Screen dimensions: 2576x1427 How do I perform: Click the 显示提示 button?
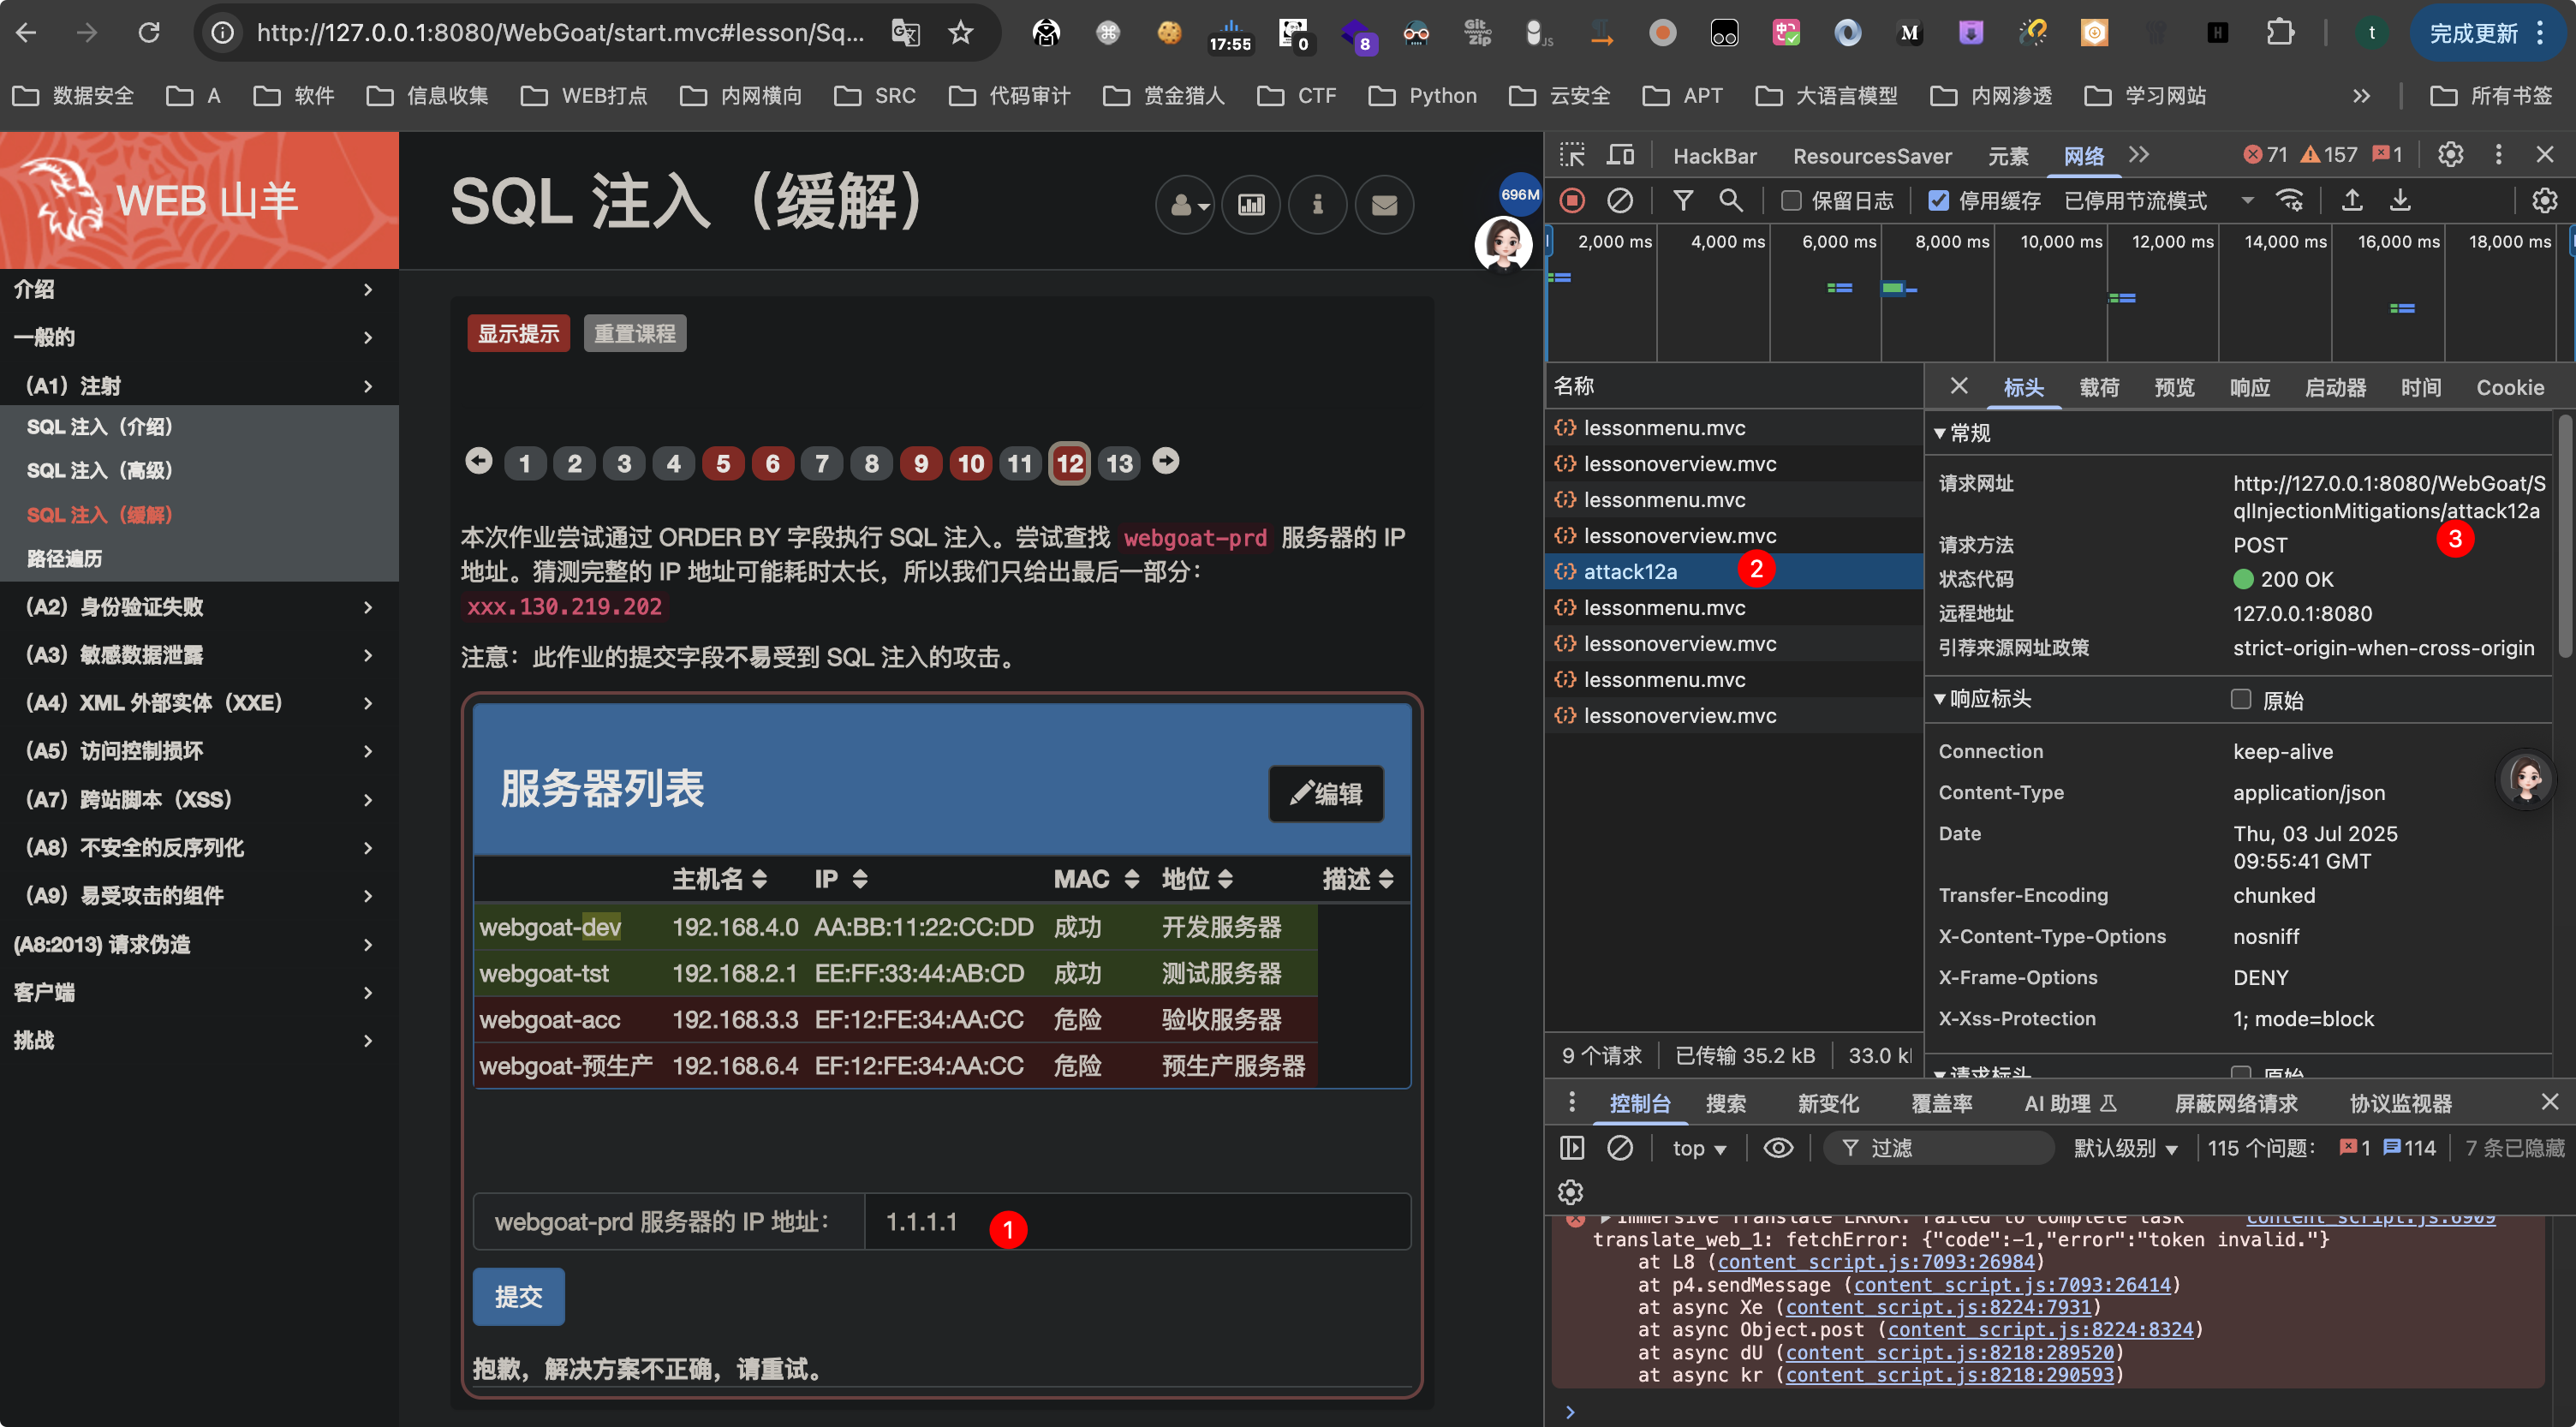coord(518,334)
